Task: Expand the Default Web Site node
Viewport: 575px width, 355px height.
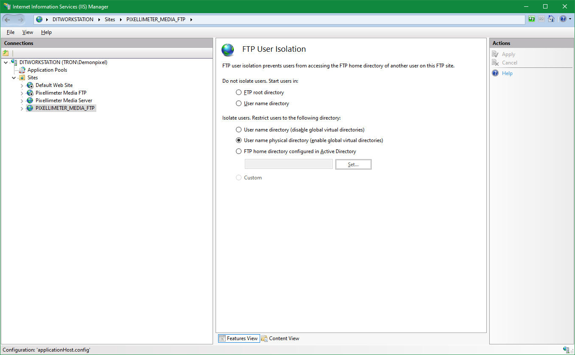Action: tap(22, 85)
